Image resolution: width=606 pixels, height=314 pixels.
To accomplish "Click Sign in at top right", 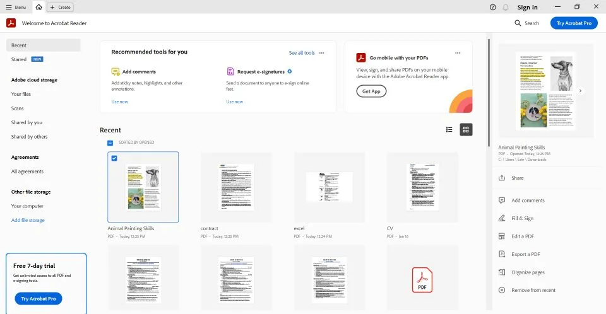I will [x=527, y=7].
